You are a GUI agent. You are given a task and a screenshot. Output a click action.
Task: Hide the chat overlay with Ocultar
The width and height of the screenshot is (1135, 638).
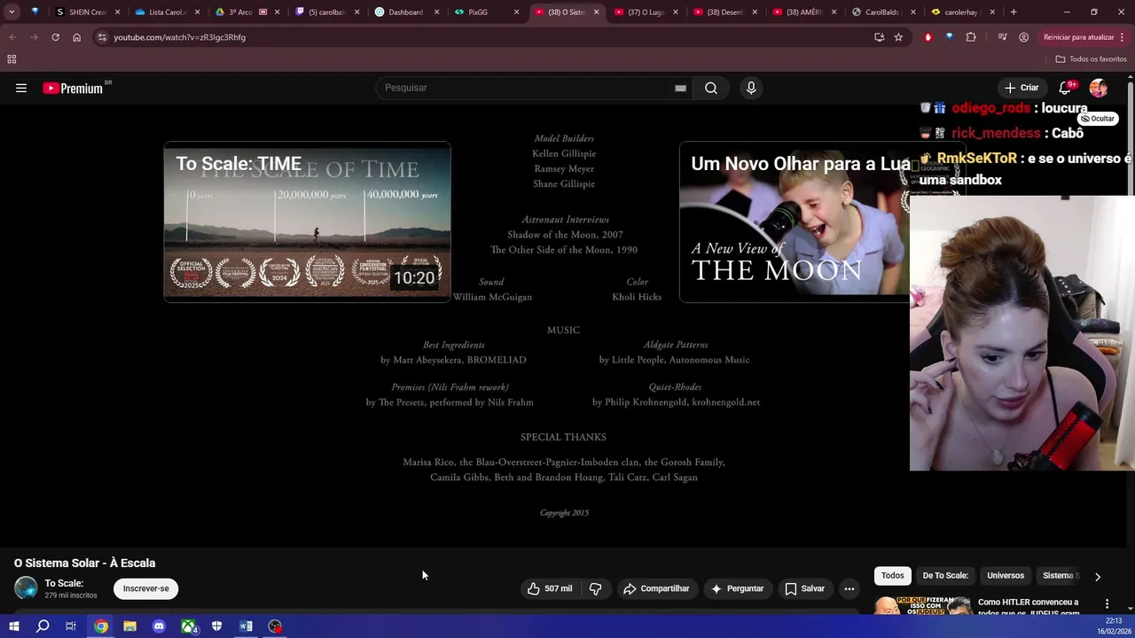pos(1098,119)
